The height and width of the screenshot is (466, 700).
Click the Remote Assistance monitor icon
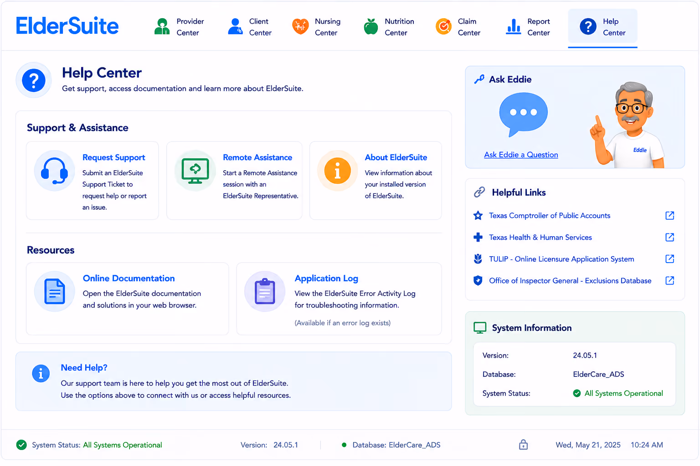tap(195, 171)
